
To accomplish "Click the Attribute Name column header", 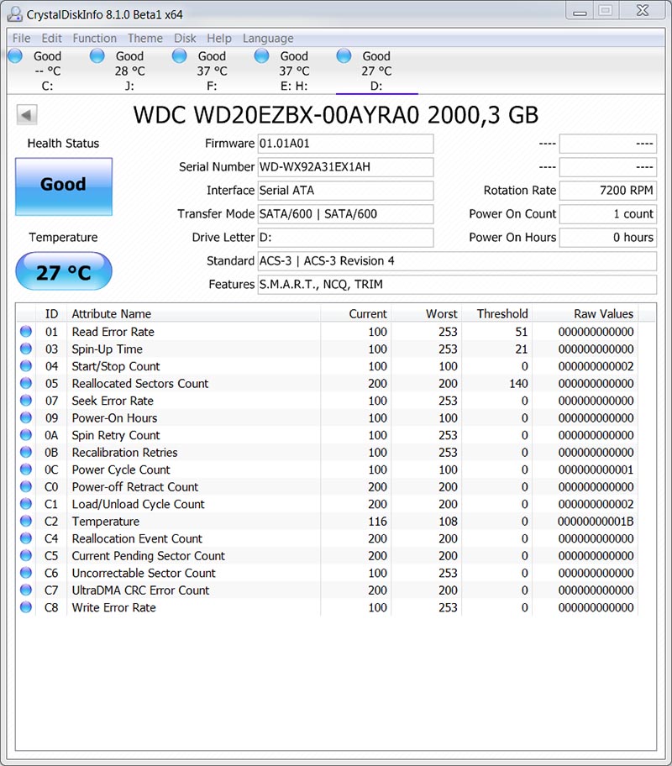I will 193,313.
